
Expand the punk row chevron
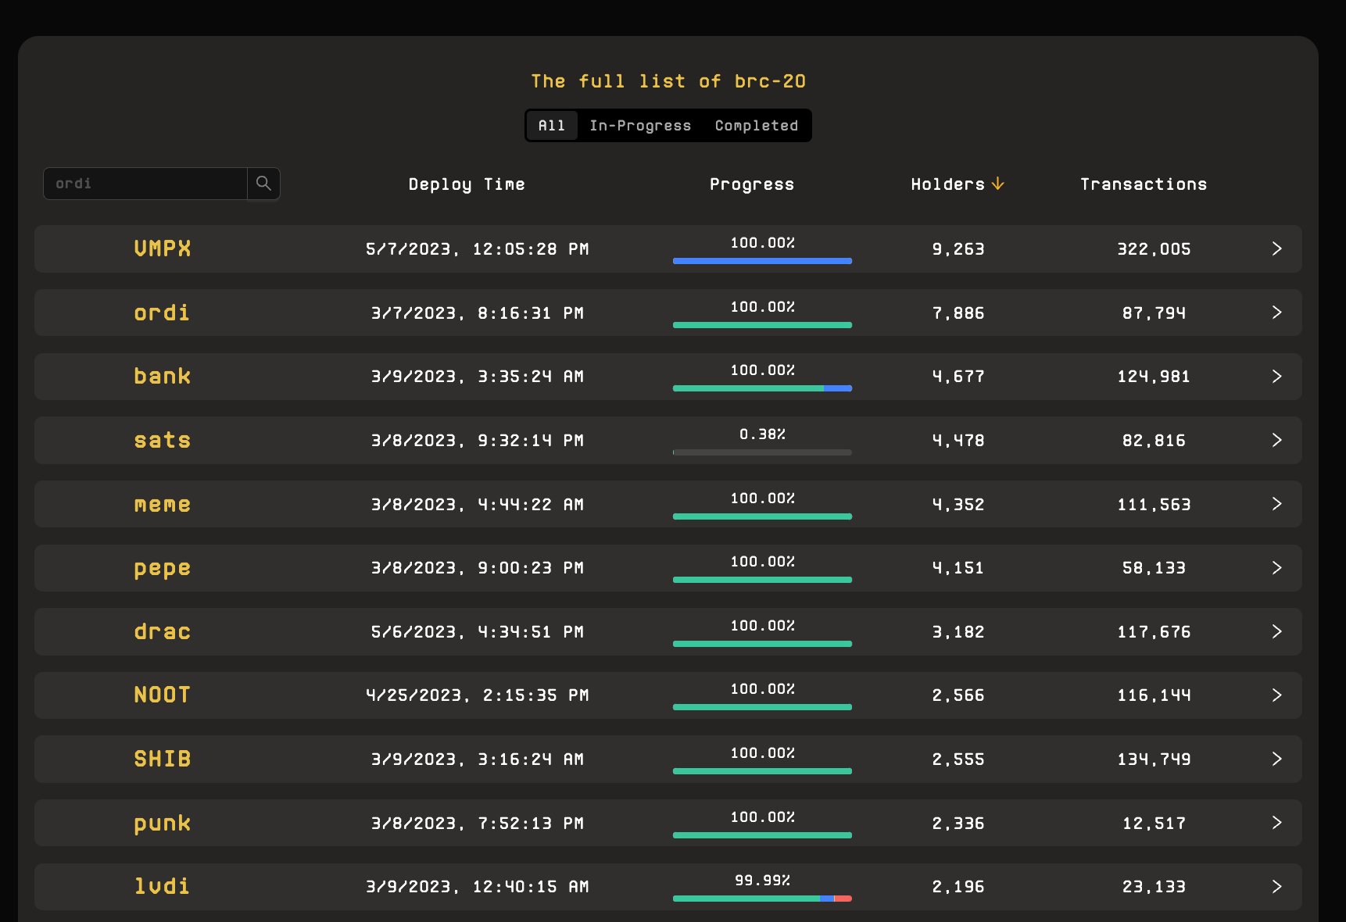click(x=1277, y=823)
